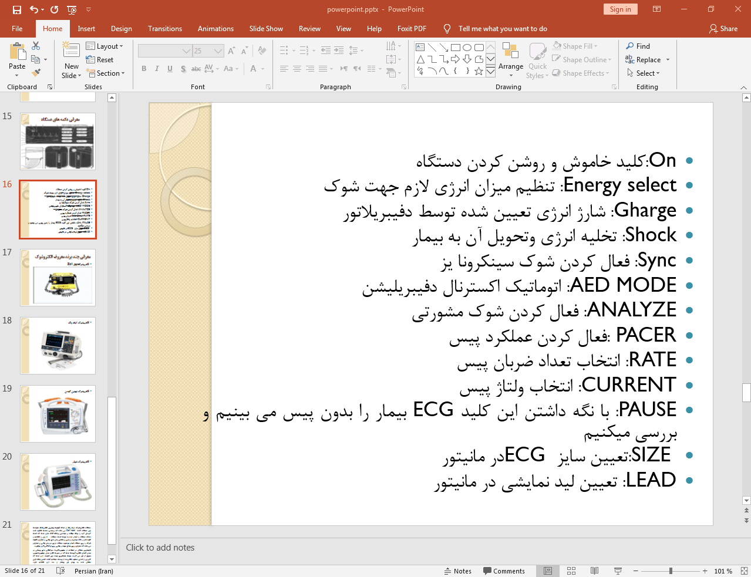
Task: Switch to Reading view icon
Action: (x=594, y=571)
